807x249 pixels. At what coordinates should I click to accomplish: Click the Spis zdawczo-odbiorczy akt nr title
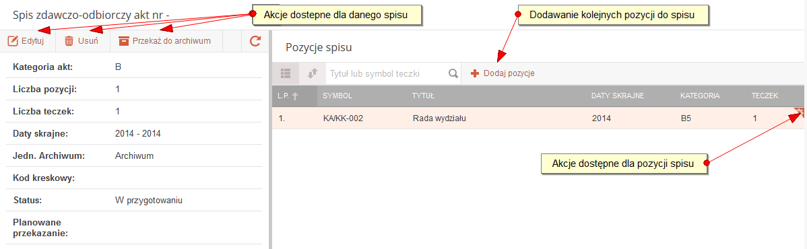click(x=90, y=15)
